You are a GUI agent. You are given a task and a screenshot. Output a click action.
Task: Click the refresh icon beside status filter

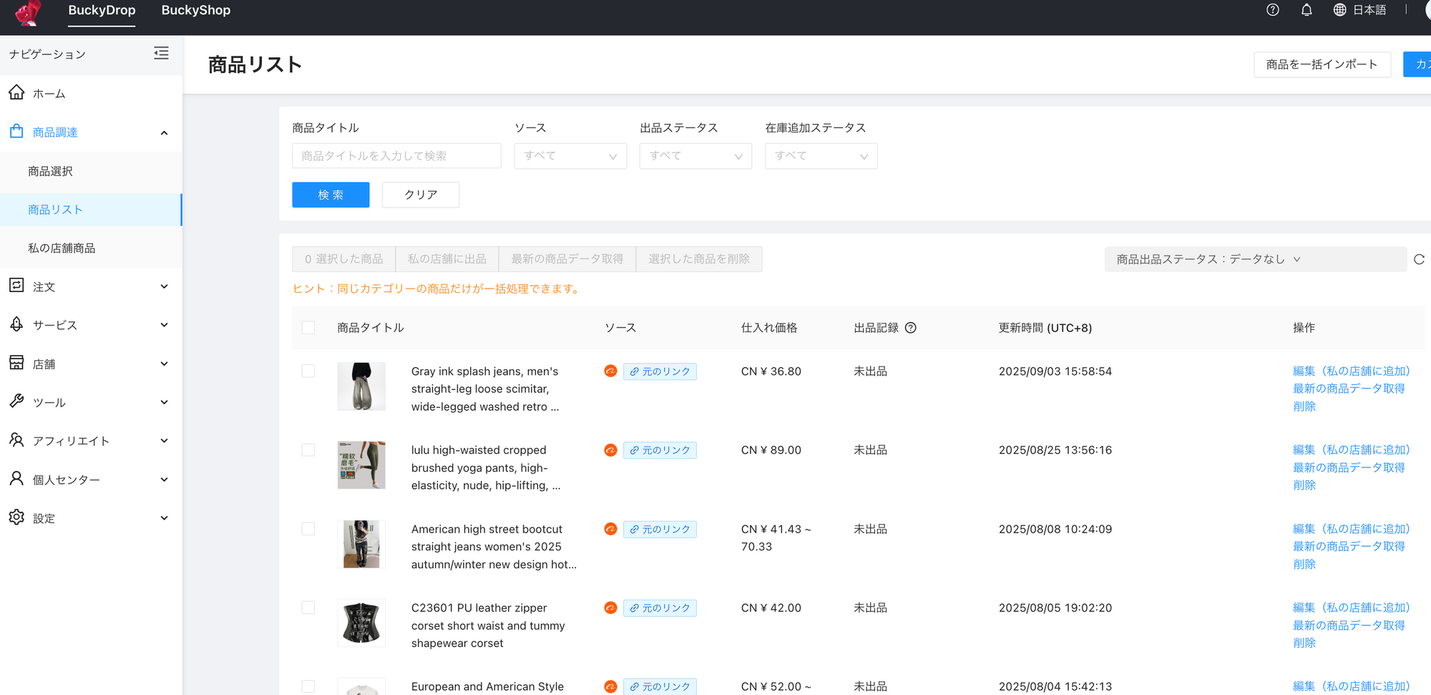1420,259
